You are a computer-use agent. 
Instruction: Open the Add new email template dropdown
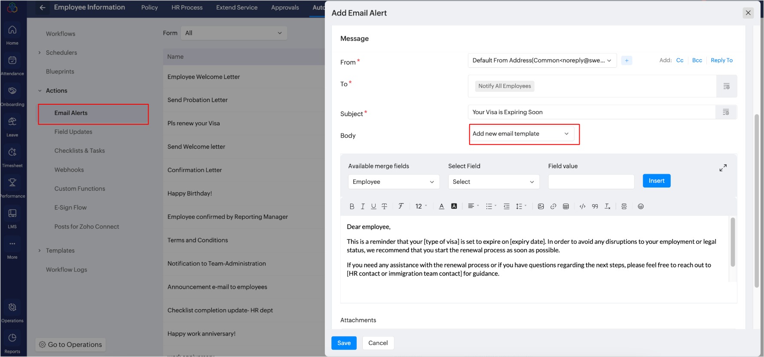[x=521, y=134]
